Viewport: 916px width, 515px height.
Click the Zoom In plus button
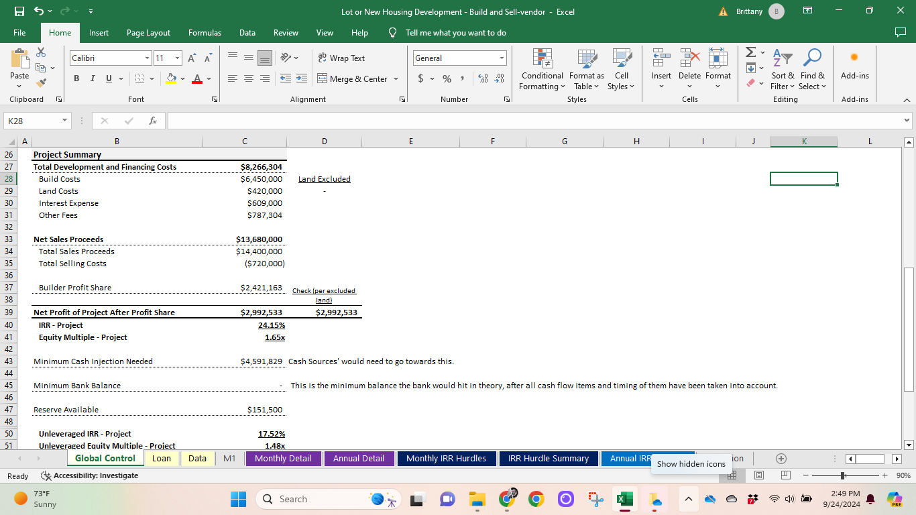pos(885,475)
